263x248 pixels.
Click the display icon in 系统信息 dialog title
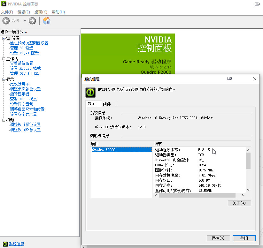point(230,79)
